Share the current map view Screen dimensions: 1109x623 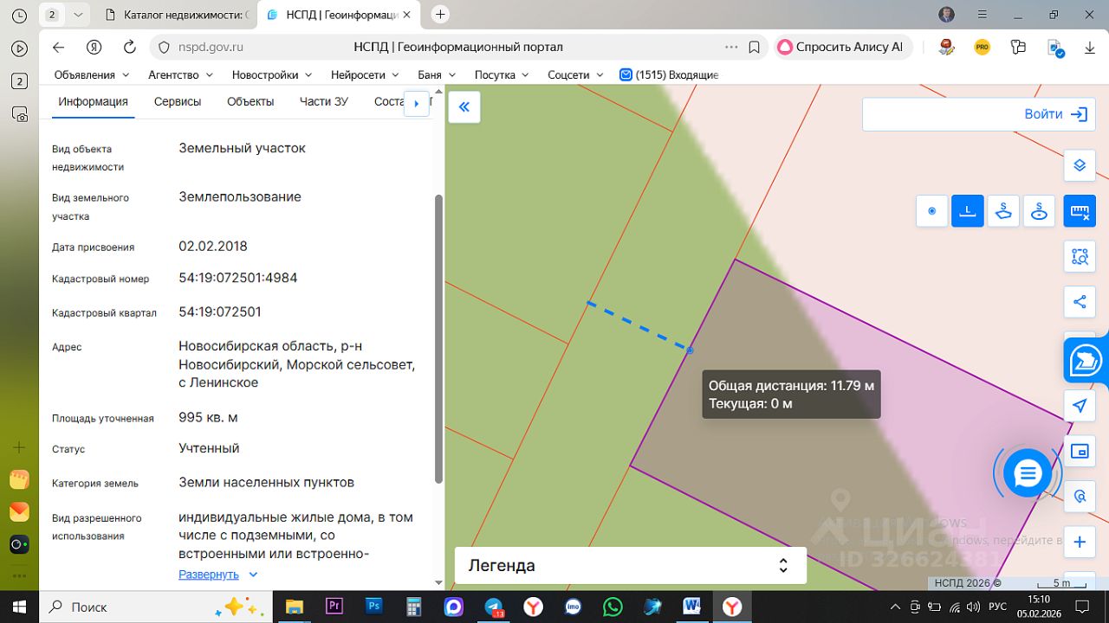click(1080, 302)
